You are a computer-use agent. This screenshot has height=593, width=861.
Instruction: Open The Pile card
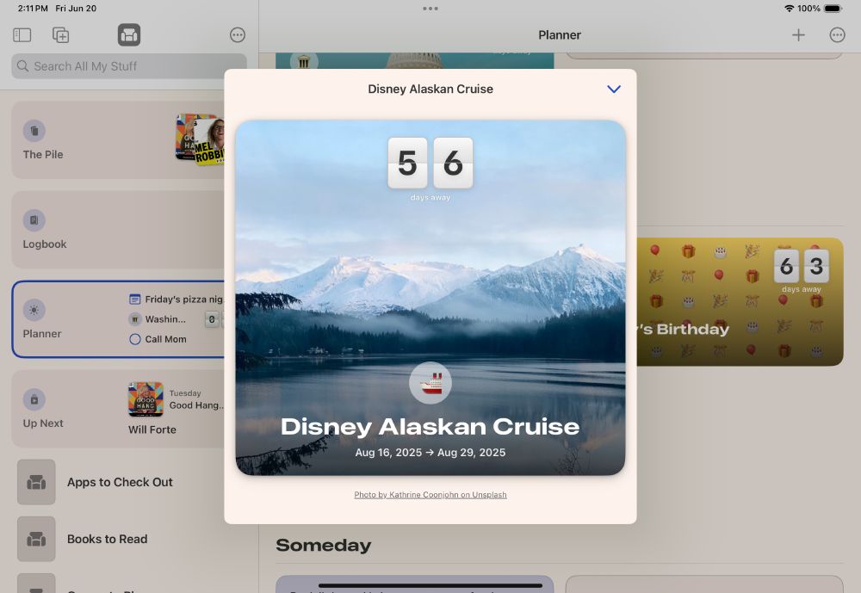[x=118, y=139]
